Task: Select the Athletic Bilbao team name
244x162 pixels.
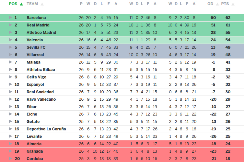Action: tap(41, 70)
